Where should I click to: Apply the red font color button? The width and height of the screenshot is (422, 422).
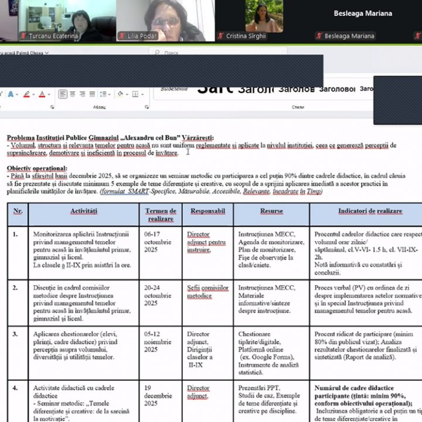(x=42, y=94)
